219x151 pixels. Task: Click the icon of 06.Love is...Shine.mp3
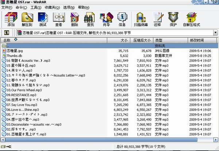click(4, 109)
